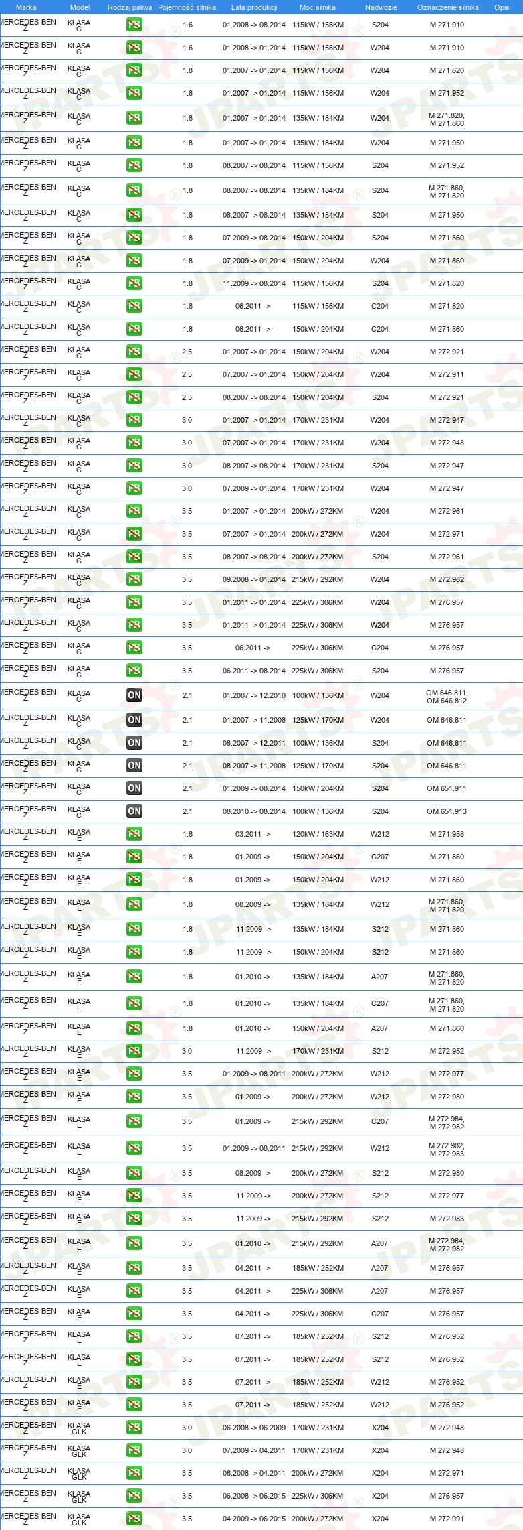The image size is (523, 1530).
Task: Click the Rodzaj paliwa column header
Action: tap(130, 7)
